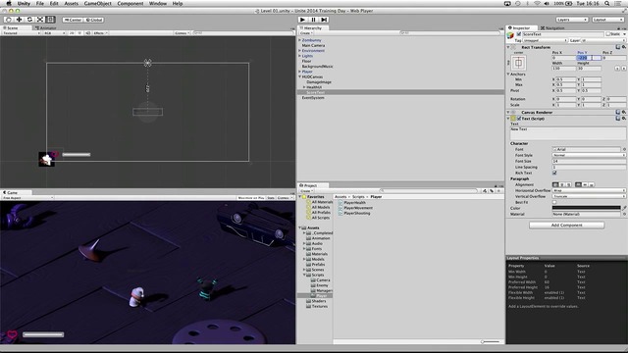Toggle Stats in the Game view
This screenshot has height=353, width=628.
(x=271, y=198)
